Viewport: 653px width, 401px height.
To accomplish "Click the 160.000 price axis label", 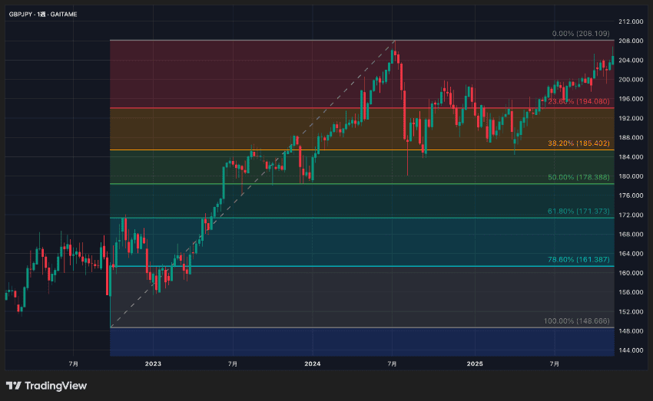I will 631,273.
